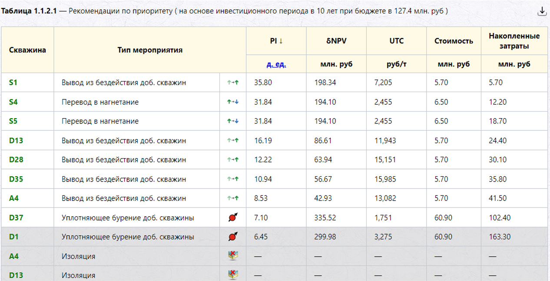Open well S4 link

[13, 102]
